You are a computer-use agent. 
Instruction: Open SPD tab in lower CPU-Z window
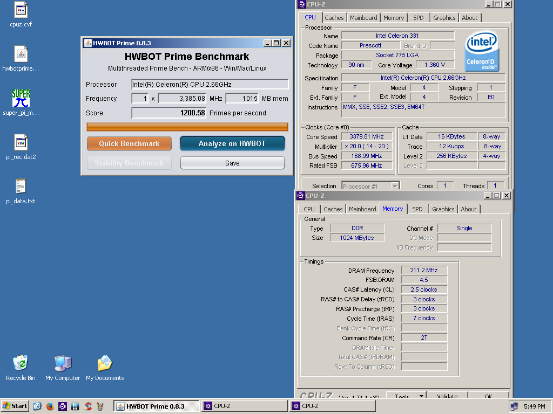tap(417, 209)
